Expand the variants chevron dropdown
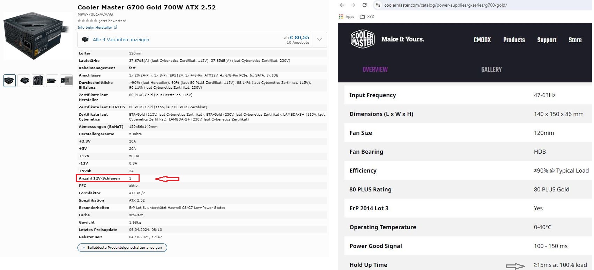This screenshot has width=594, height=270. 319,39
